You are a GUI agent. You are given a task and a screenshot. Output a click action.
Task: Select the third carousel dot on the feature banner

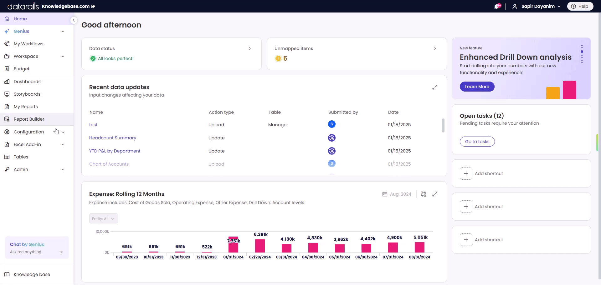(582, 57)
